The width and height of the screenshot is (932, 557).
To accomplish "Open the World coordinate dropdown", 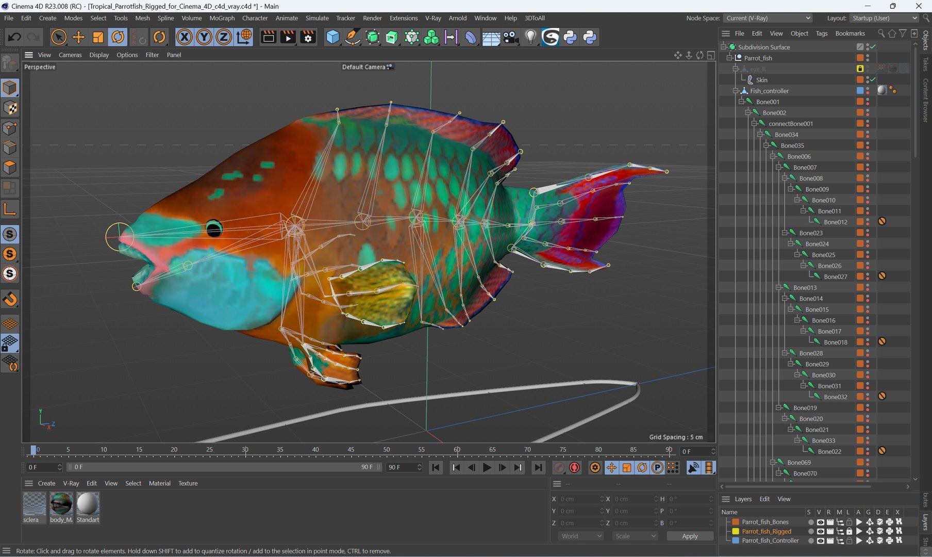I will tap(580, 536).
